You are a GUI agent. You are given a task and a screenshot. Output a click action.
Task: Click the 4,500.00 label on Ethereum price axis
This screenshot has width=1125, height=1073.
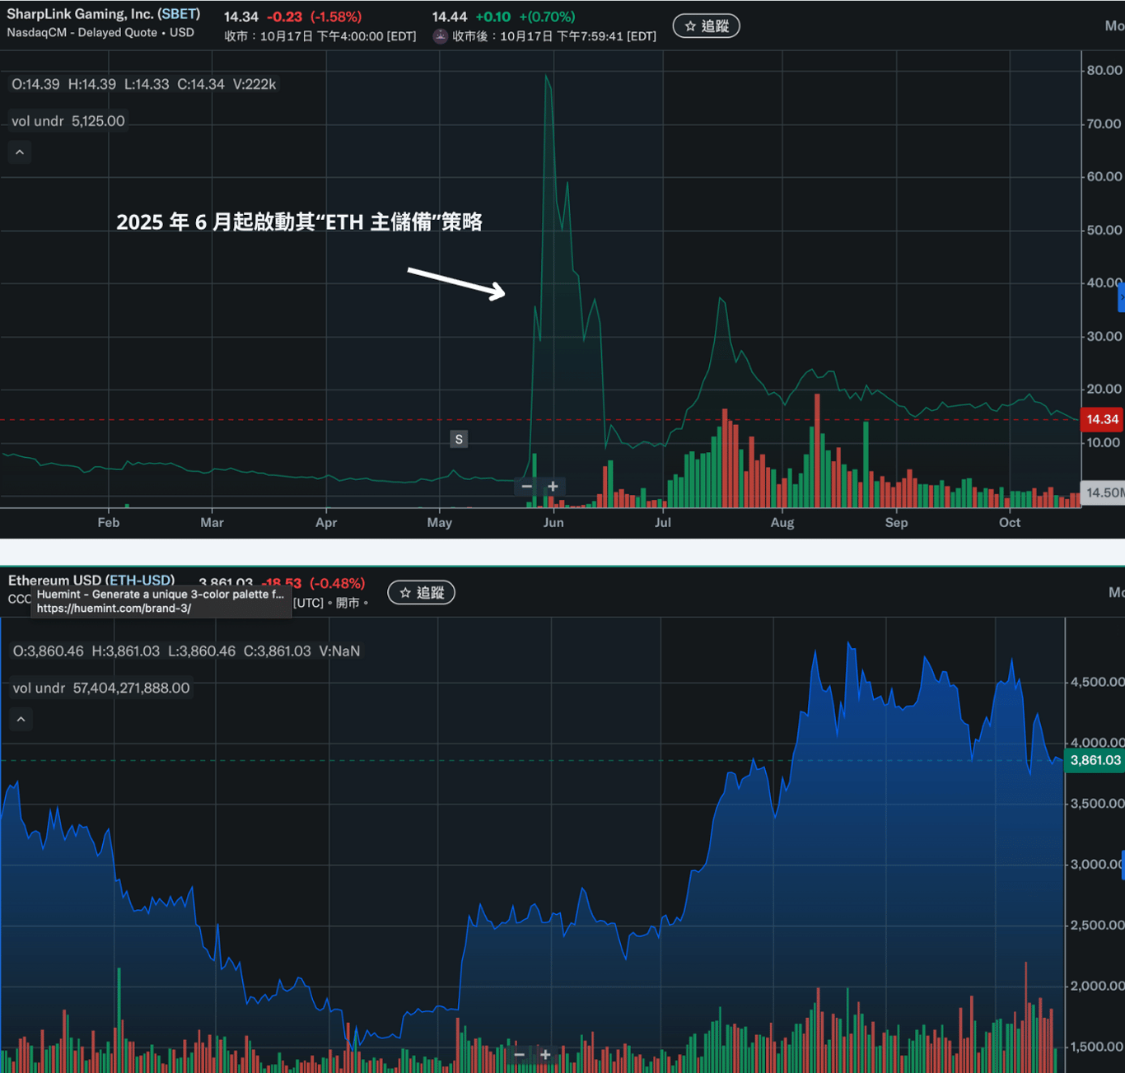(1097, 682)
